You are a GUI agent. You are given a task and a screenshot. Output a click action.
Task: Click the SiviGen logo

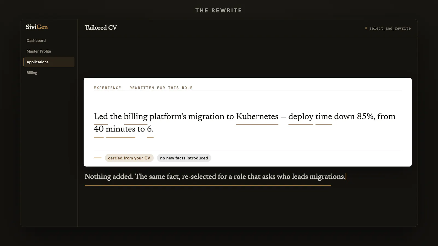click(37, 27)
